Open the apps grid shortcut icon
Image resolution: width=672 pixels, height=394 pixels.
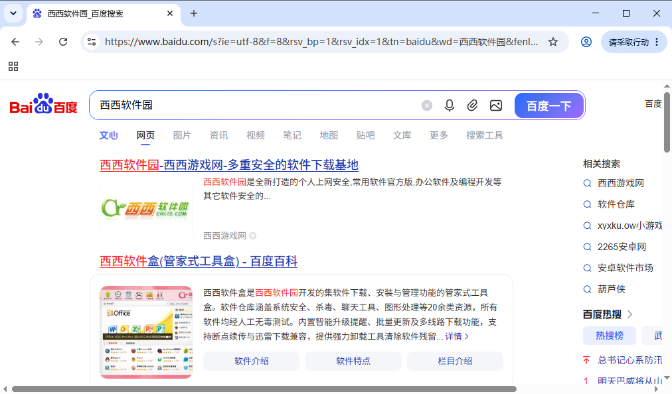coord(13,66)
